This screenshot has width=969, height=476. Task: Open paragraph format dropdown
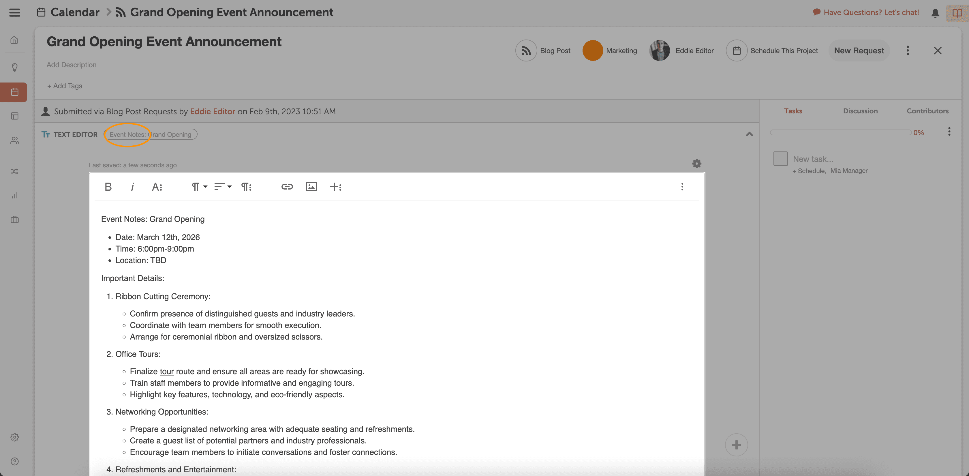coord(199,187)
